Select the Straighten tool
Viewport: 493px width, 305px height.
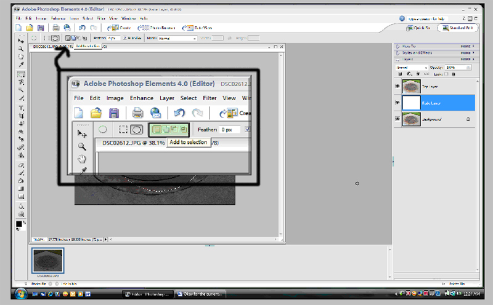[x=21, y=131]
